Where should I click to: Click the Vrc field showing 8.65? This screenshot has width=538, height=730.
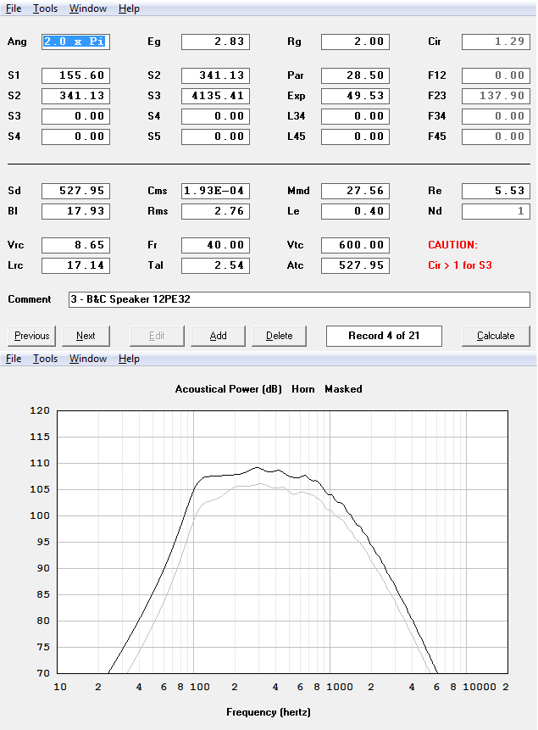pos(76,245)
